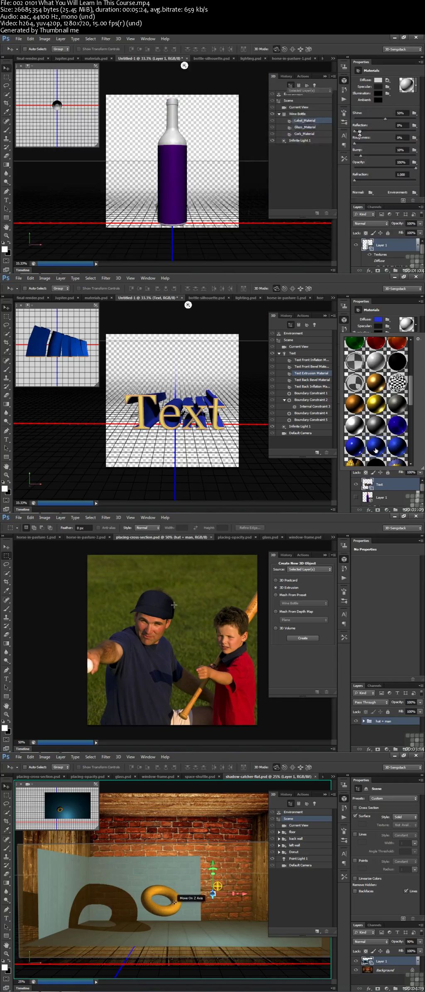
Task: Open the Surface Style 'Solid' dropdown
Action: 405,817
